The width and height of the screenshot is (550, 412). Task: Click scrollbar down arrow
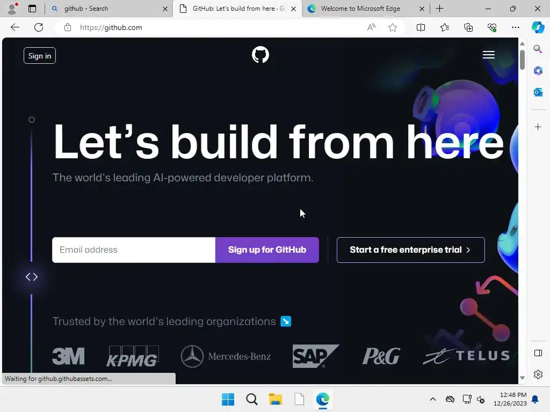[x=522, y=378]
